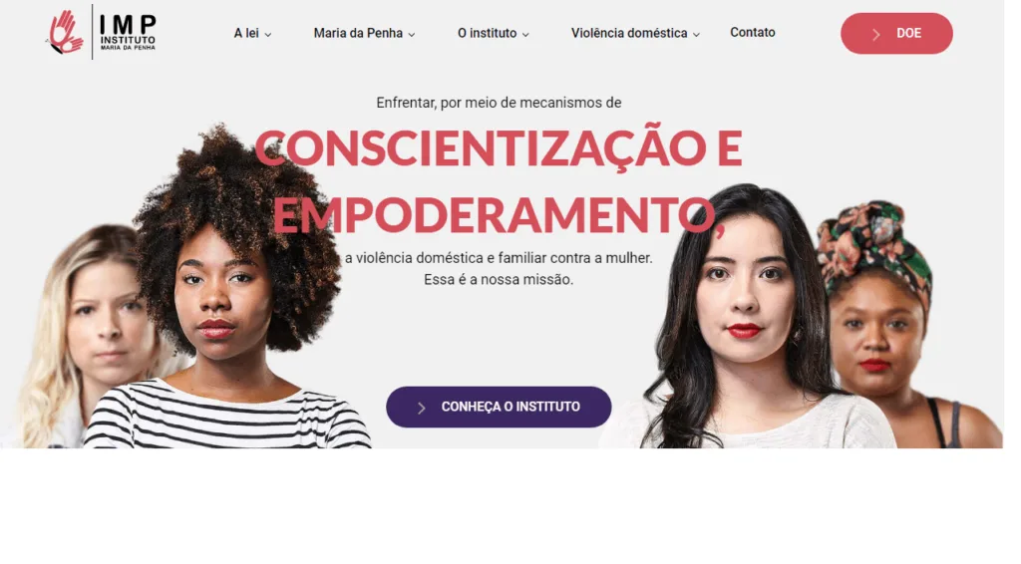Click the red hands emblem in logo
This screenshot has width=1021, height=564.
point(66,32)
